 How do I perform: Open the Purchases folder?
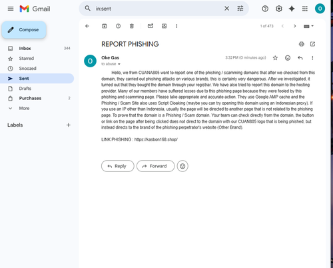coord(37,98)
